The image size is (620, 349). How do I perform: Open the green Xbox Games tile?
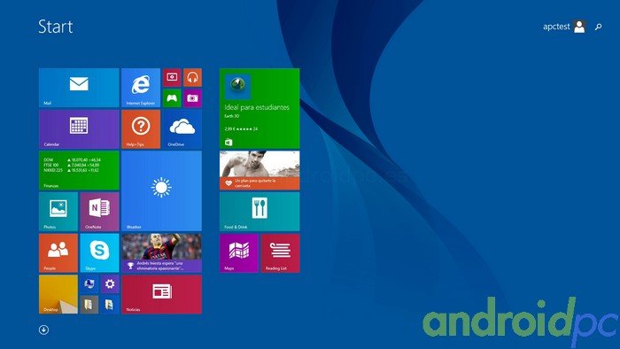(x=172, y=97)
